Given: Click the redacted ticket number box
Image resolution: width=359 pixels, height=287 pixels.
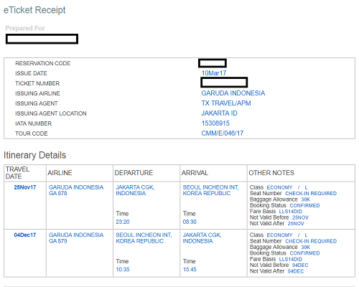Looking at the screenshot, I should pyautogui.click(x=224, y=83).
